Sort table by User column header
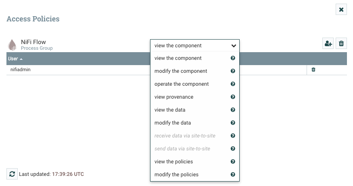Screen dimensions: 353x186 pyautogui.click(x=13, y=59)
